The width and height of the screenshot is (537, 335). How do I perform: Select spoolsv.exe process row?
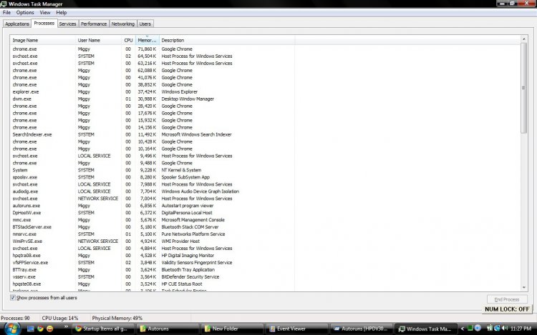(x=153, y=177)
